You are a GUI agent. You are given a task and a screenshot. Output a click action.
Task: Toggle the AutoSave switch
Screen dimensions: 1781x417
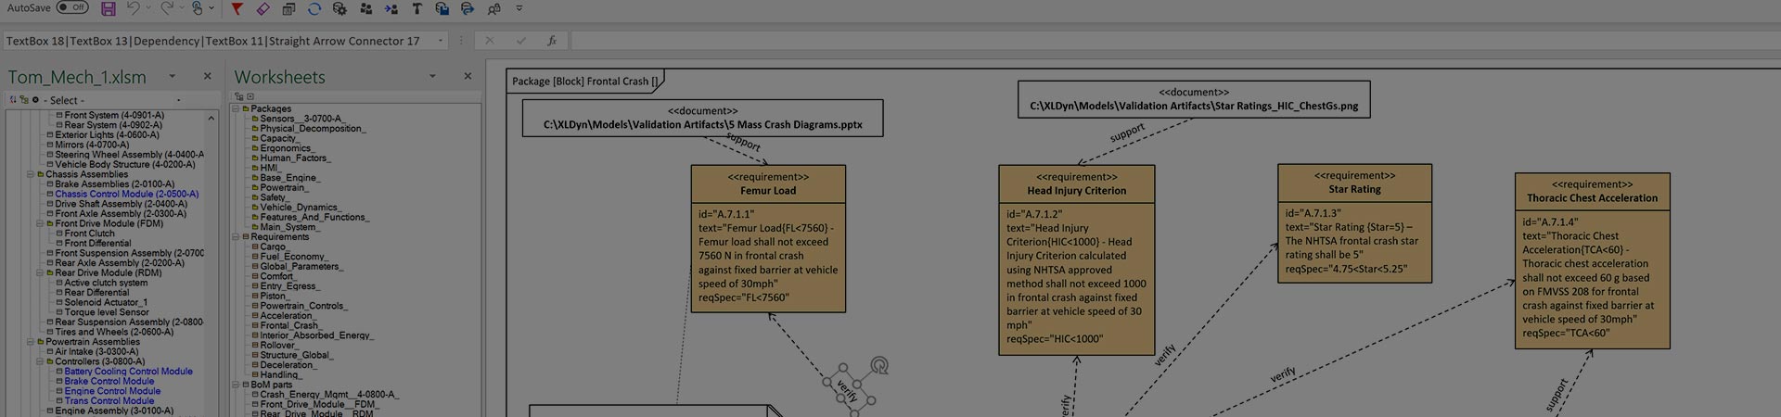click(72, 8)
